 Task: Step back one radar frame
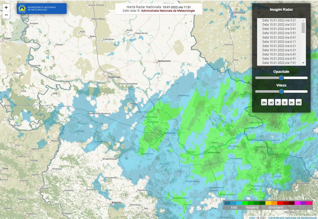[x=271, y=102]
